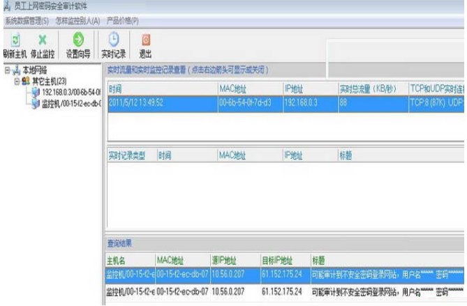Click the 退出 exit icon
467x306 pixels.
(x=146, y=40)
